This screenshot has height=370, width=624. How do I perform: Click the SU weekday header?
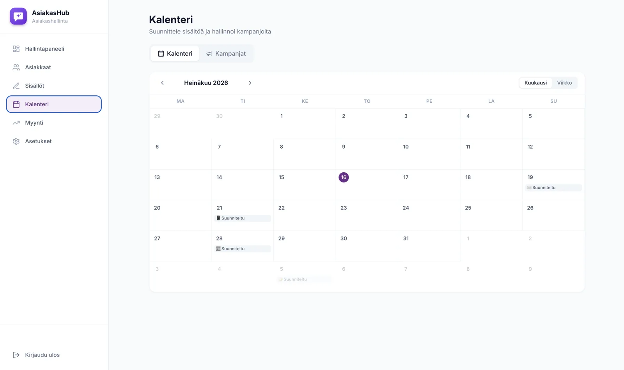553,101
